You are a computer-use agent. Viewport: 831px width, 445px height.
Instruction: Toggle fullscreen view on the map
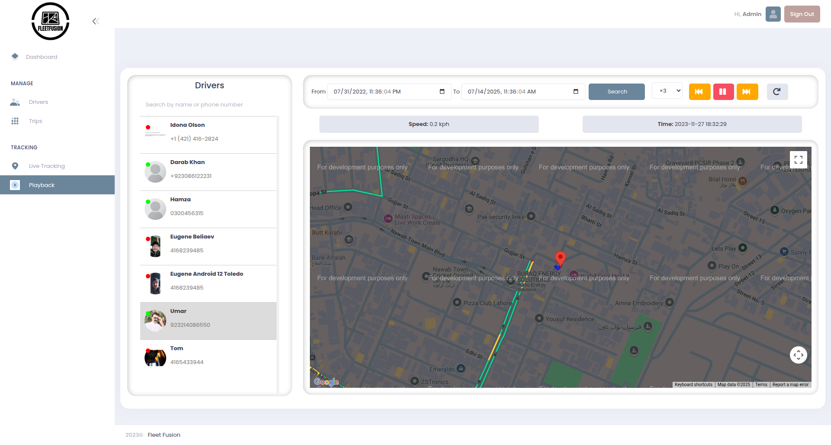799,159
